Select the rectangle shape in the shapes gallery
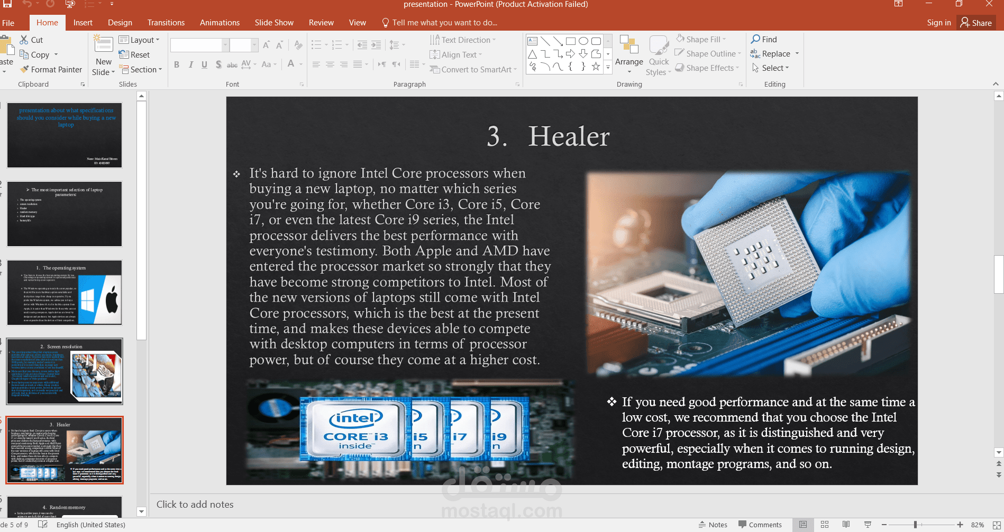 (x=571, y=41)
